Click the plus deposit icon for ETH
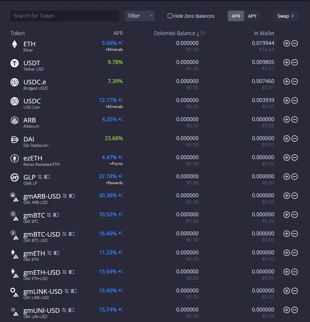 [x=286, y=43]
